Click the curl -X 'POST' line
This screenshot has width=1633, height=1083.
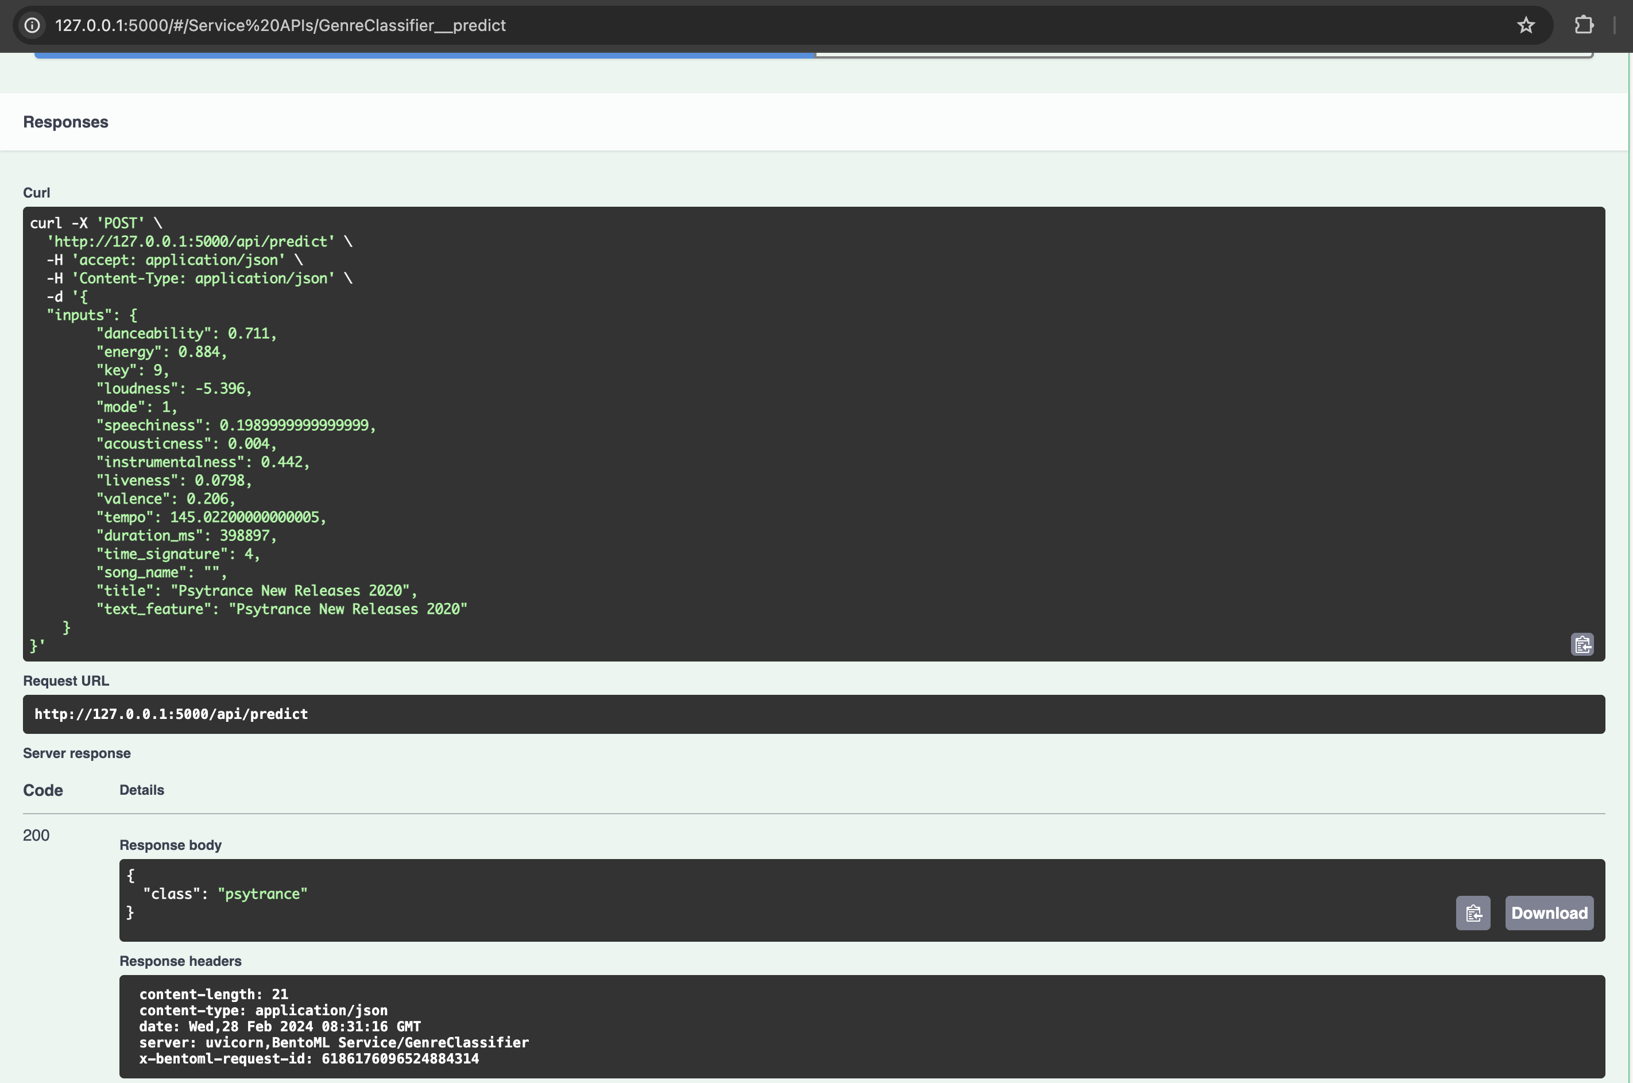click(x=96, y=223)
